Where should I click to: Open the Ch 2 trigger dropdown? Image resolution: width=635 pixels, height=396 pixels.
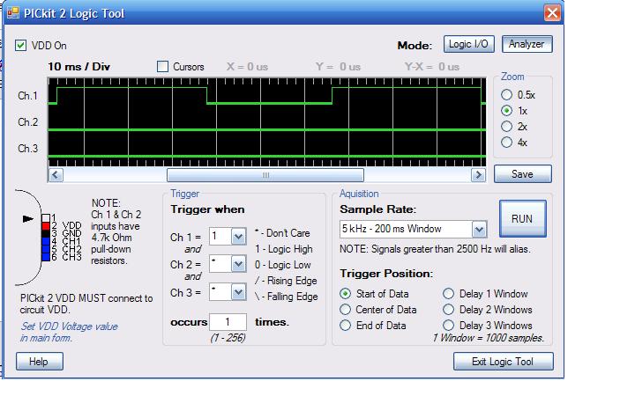(238, 264)
